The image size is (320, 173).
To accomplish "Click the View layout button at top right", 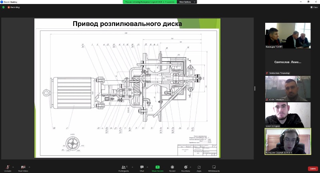I will pyautogui.click(x=314, y=7).
